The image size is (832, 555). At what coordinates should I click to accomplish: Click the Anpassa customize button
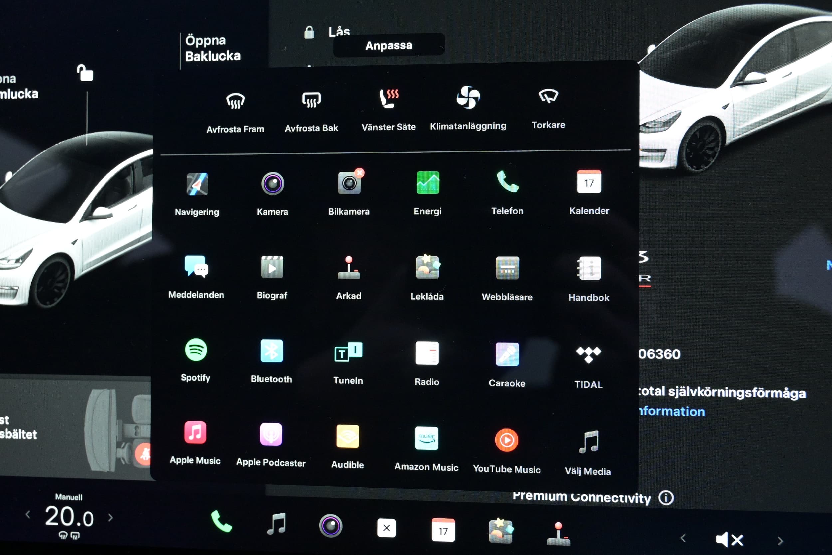click(x=389, y=45)
